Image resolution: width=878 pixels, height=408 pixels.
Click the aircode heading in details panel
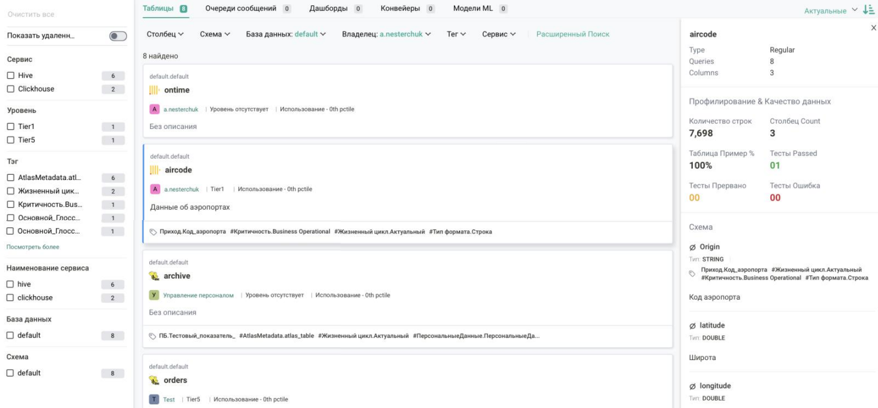703,34
